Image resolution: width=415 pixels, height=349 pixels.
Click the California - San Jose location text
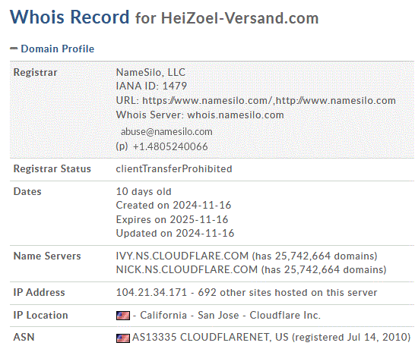click(x=189, y=315)
